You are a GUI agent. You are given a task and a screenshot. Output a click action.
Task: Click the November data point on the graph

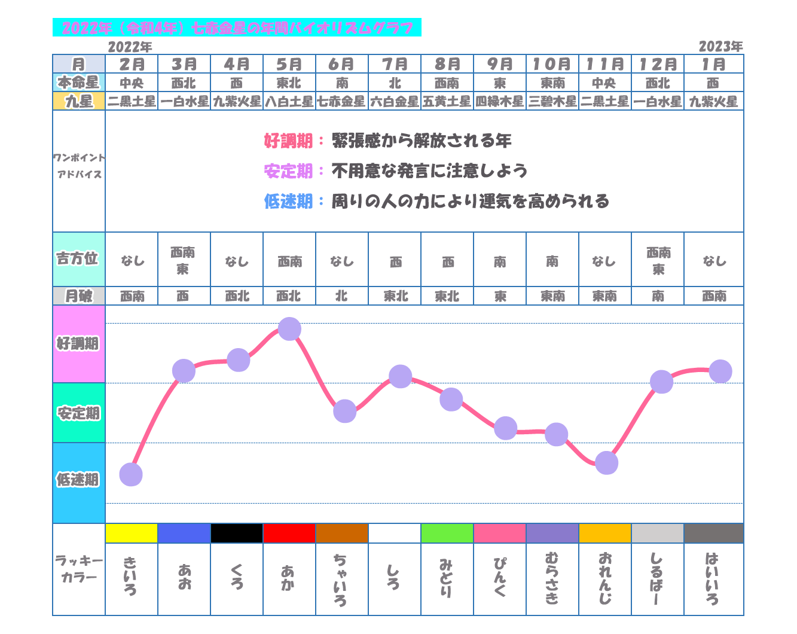(x=606, y=462)
